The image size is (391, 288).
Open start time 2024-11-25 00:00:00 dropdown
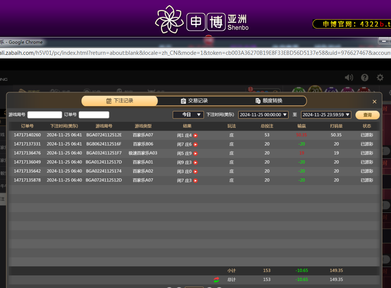pos(263,115)
